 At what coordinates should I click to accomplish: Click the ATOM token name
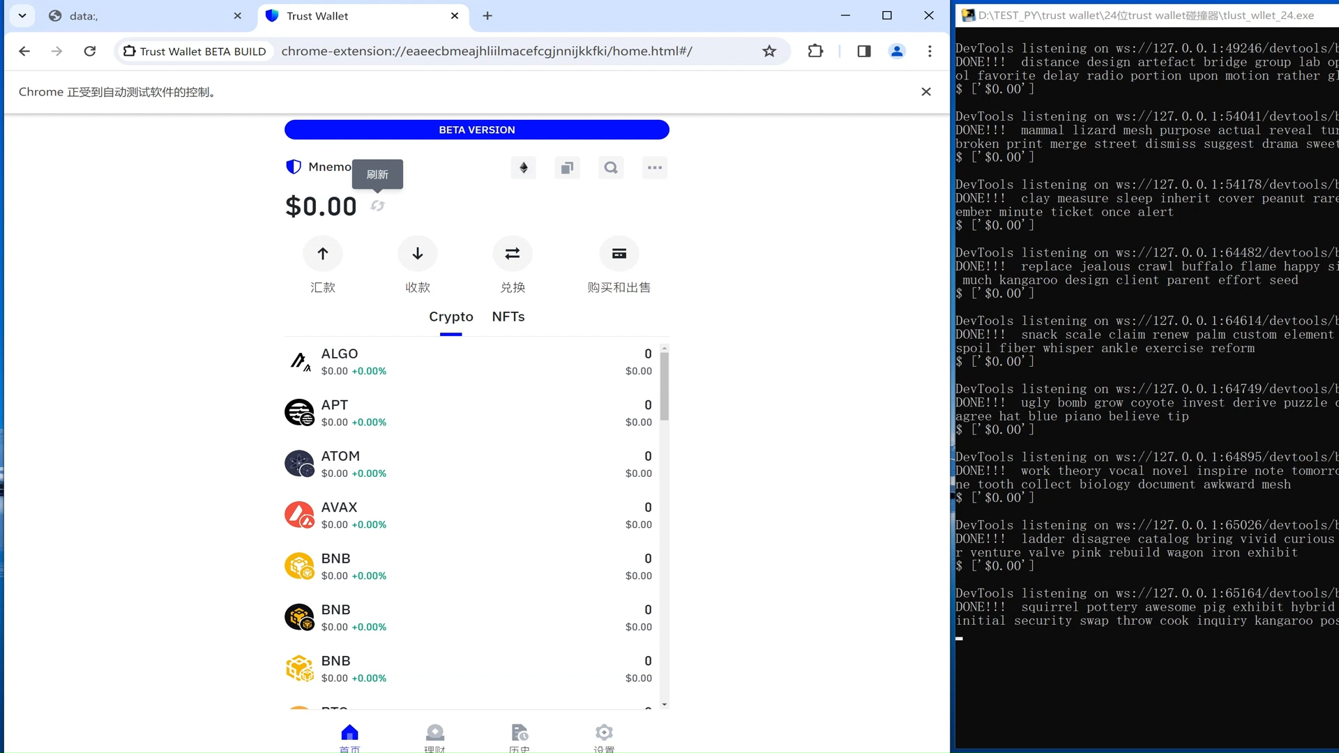pos(340,456)
